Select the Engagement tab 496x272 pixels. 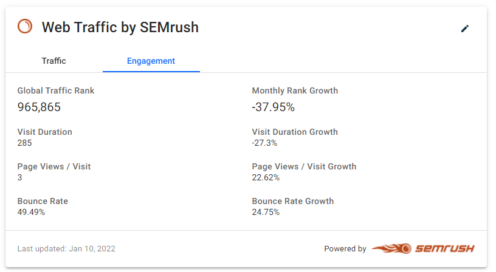pyautogui.click(x=151, y=61)
